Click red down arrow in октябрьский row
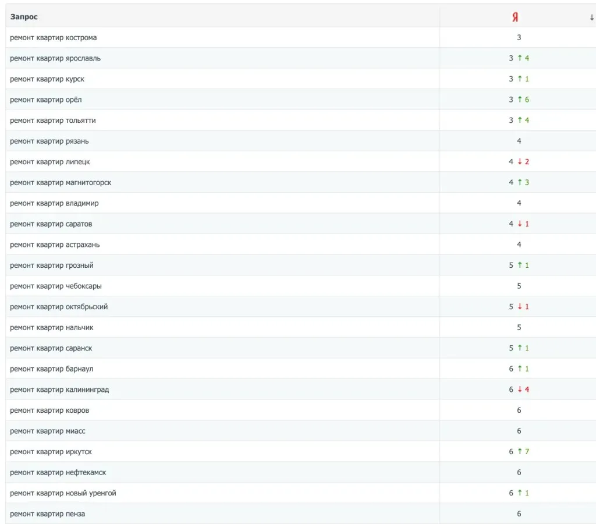Screen dimensions: 596x524 tap(520, 306)
